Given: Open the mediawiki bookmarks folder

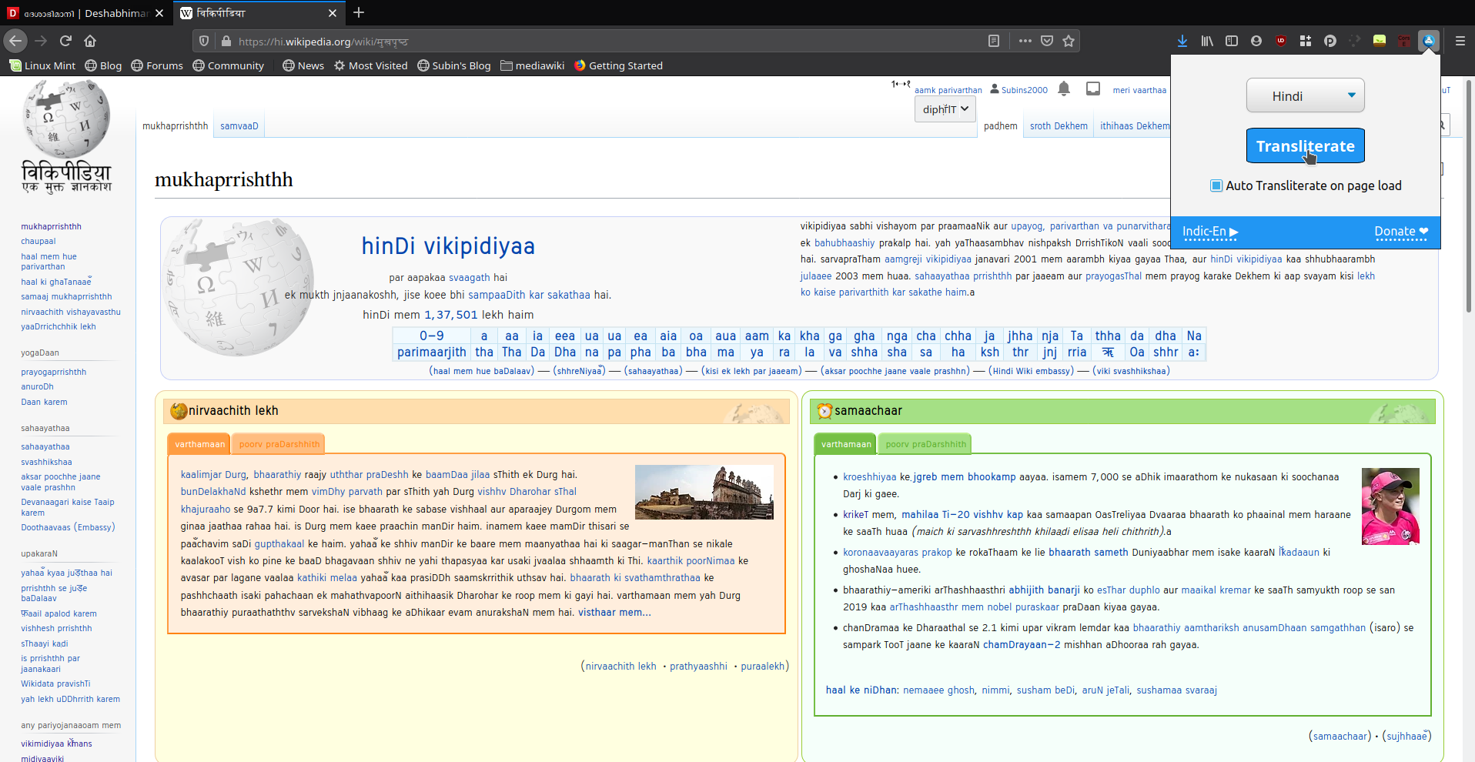Looking at the screenshot, I should click(533, 65).
